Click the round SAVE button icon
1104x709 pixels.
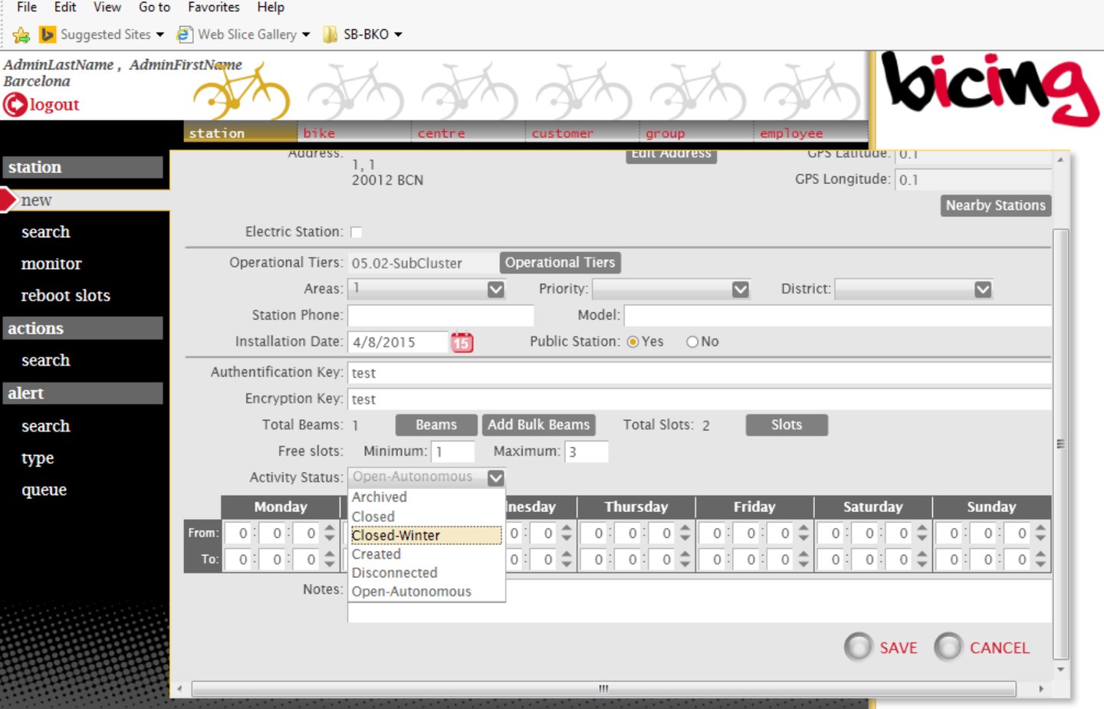[x=859, y=647]
